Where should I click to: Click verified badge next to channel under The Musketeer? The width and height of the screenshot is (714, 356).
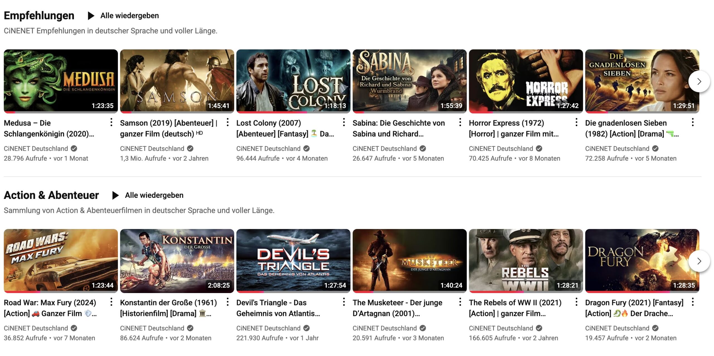coord(423,328)
